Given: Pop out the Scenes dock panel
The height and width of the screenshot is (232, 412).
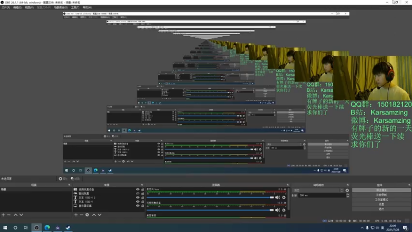Looking at the screenshot, I should coord(70,185).
